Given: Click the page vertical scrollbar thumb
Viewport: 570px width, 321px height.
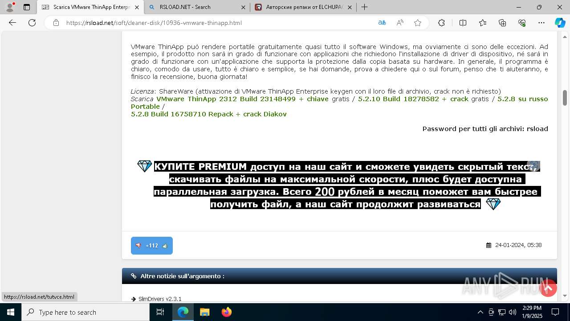Looking at the screenshot, I should point(565,98).
